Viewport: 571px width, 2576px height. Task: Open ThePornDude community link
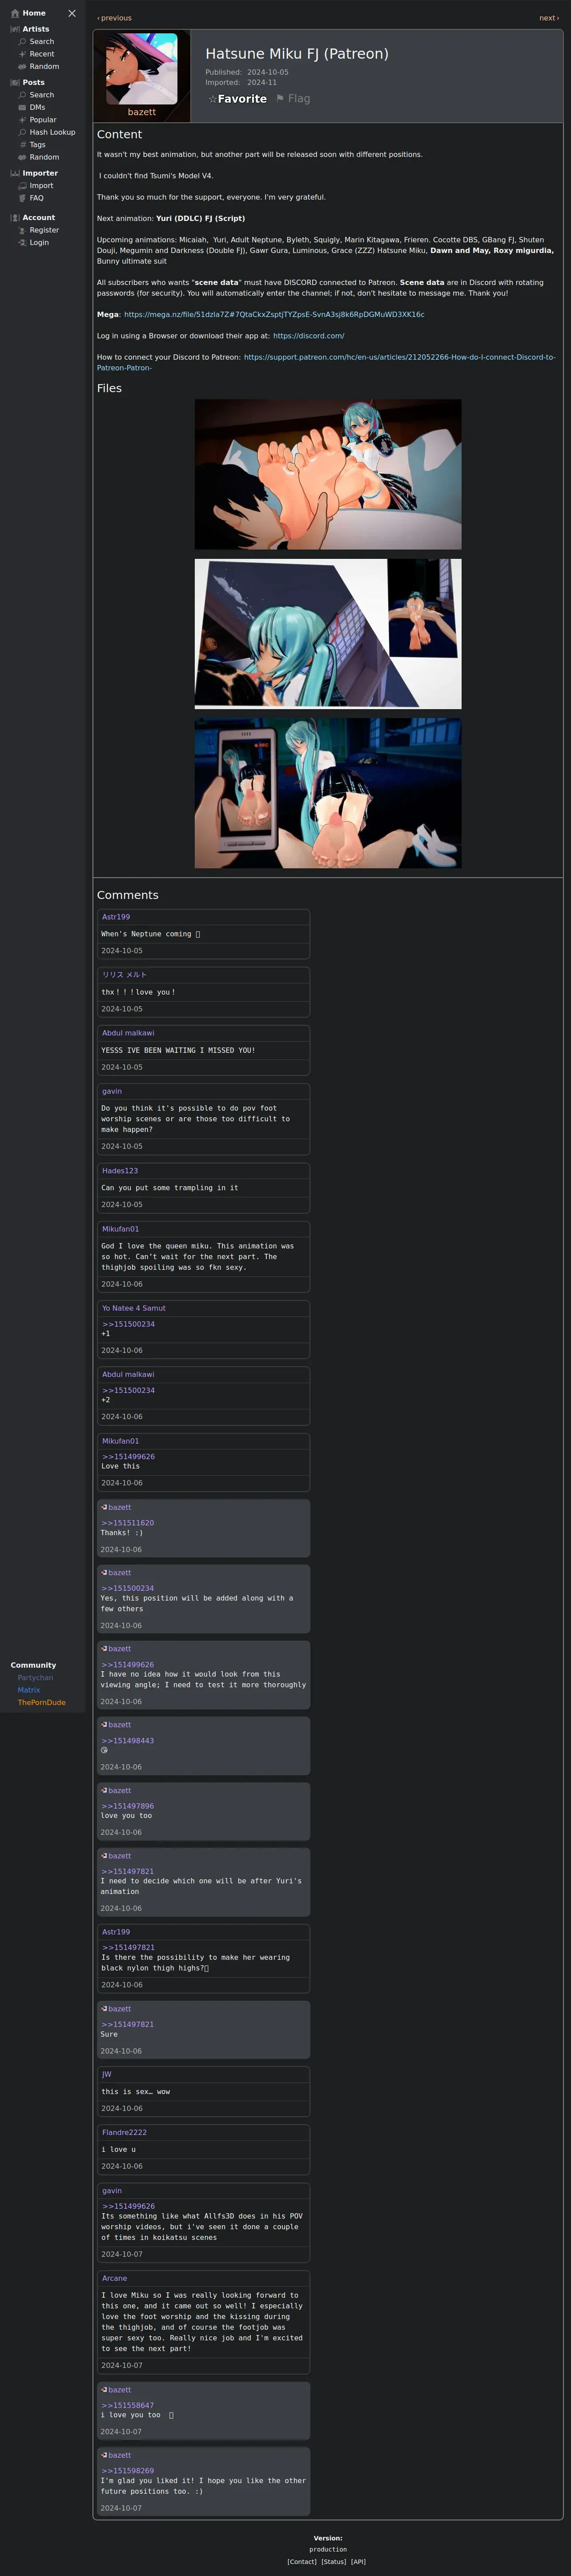pos(42,1702)
